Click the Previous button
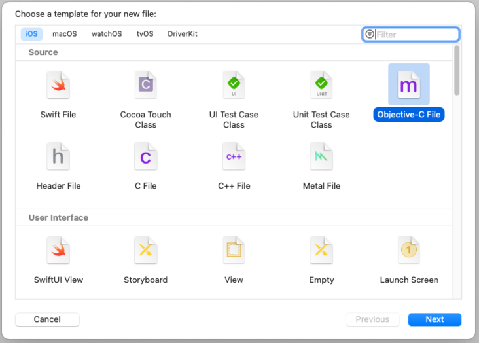Screen dimensions: 479x343 coord(372,319)
